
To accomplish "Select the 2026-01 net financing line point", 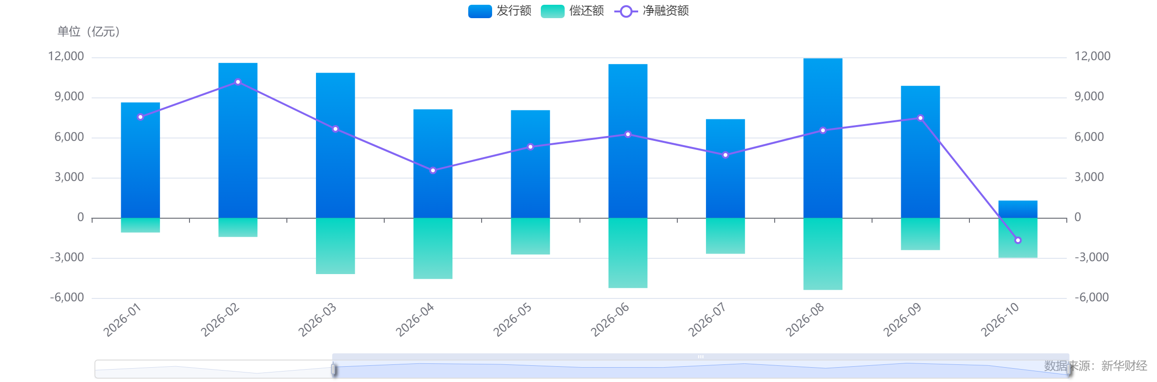I will pyautogui.click(x=140, y=117).
